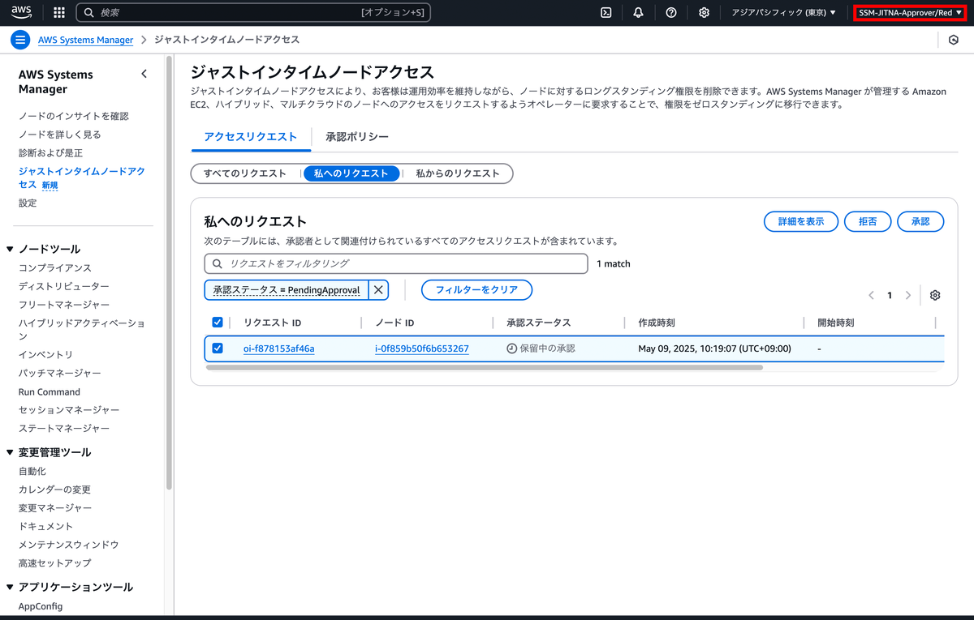Focus the top console 検索 search box

(x=253, y=12)
